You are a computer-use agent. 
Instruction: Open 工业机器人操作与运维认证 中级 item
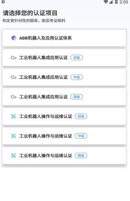tap(64, 136)
